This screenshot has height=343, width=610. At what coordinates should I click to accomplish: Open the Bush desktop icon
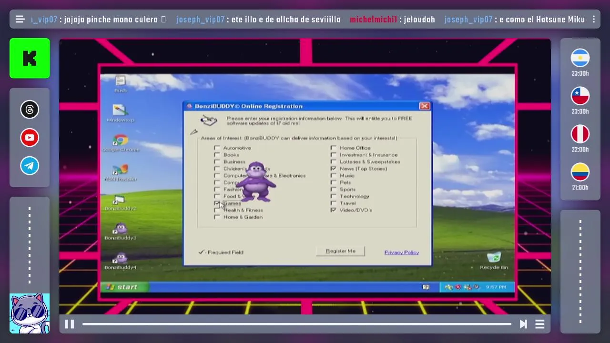pyautogui.click(x=120, y=84)
